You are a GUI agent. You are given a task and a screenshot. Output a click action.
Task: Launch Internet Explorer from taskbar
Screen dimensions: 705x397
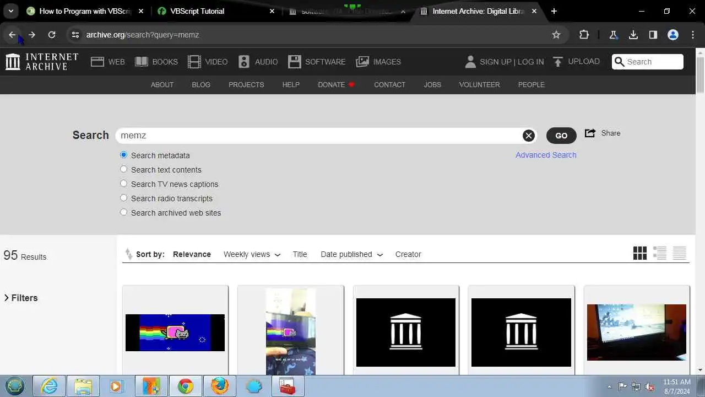[x=49, y=387]
